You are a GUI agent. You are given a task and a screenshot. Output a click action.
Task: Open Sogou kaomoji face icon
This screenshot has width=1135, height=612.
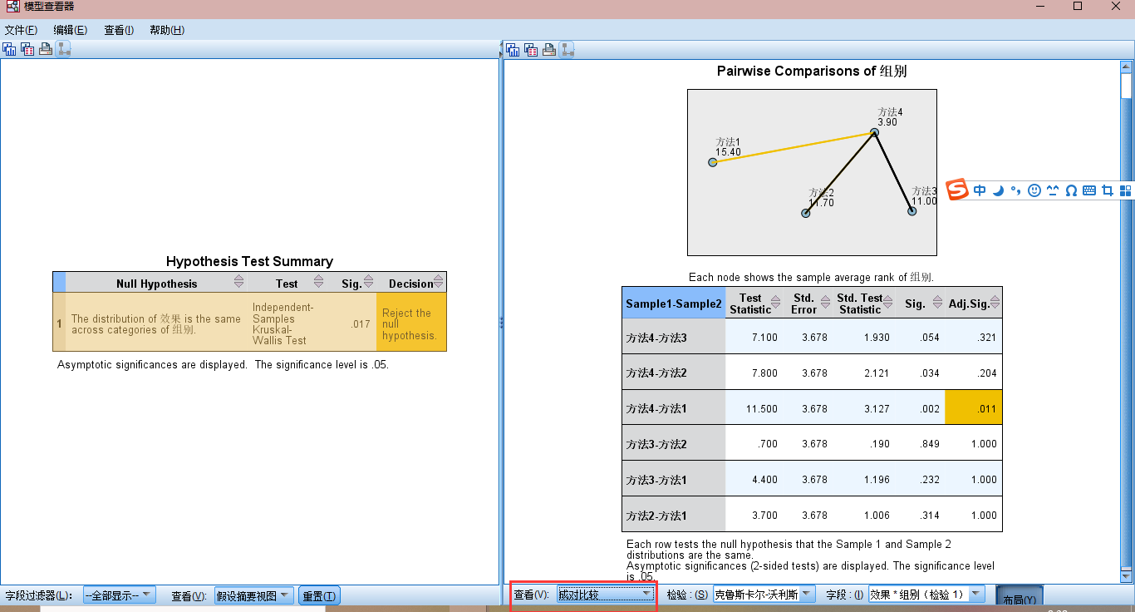click(x=1053, y=190)
